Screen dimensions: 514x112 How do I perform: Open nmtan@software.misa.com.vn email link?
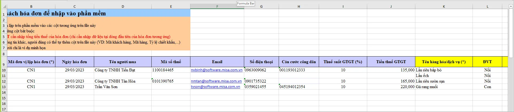point(216,81)
